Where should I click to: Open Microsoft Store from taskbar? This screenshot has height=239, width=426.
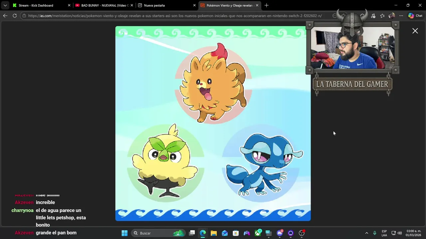tap(236, 233)
